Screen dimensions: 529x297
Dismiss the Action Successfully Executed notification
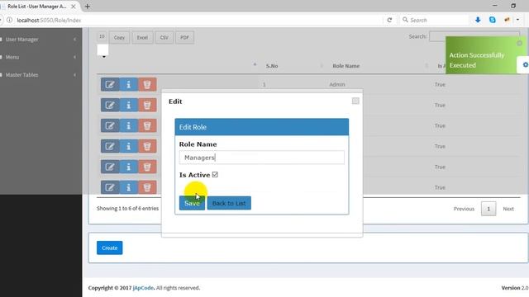tap(520, 43)
